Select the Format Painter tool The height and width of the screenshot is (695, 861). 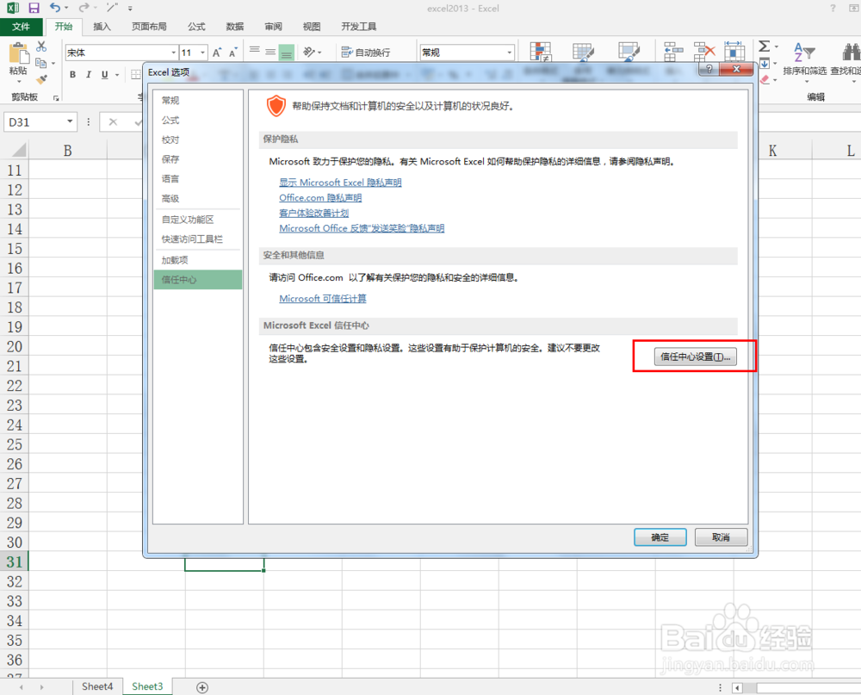click(40, 79)
